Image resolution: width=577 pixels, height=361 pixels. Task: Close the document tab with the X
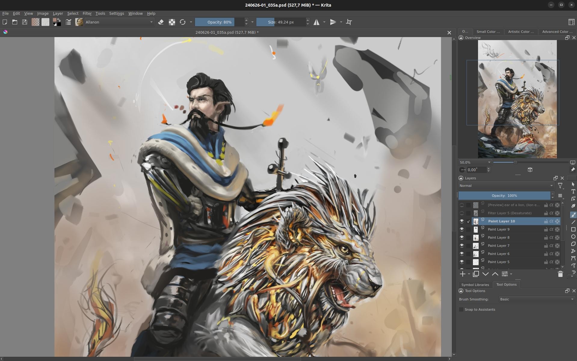(449, 33)
